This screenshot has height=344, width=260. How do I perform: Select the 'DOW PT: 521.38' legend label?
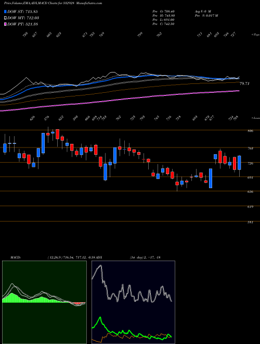click(22, 24)
